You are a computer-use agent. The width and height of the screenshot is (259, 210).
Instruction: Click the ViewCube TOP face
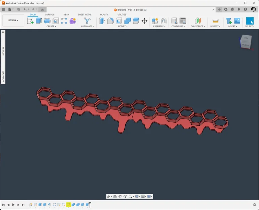(246, 38)
